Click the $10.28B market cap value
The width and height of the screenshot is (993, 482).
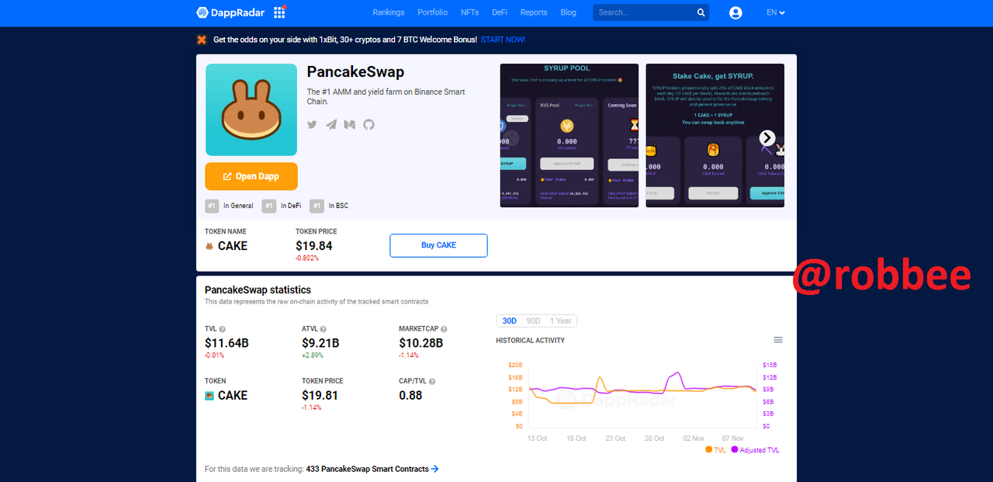point(421,343)
